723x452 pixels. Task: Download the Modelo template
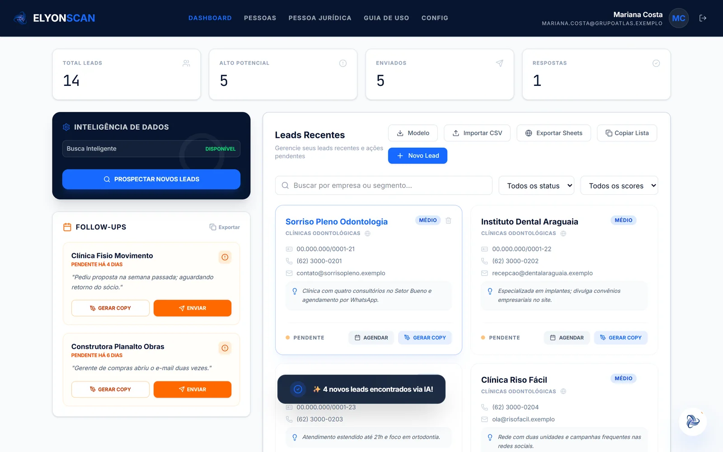pyautogui.click(x=413, y=133)
